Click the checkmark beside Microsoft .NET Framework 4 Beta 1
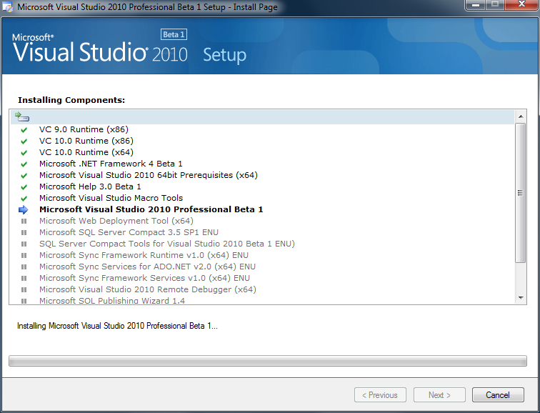 tap(24, 164)
